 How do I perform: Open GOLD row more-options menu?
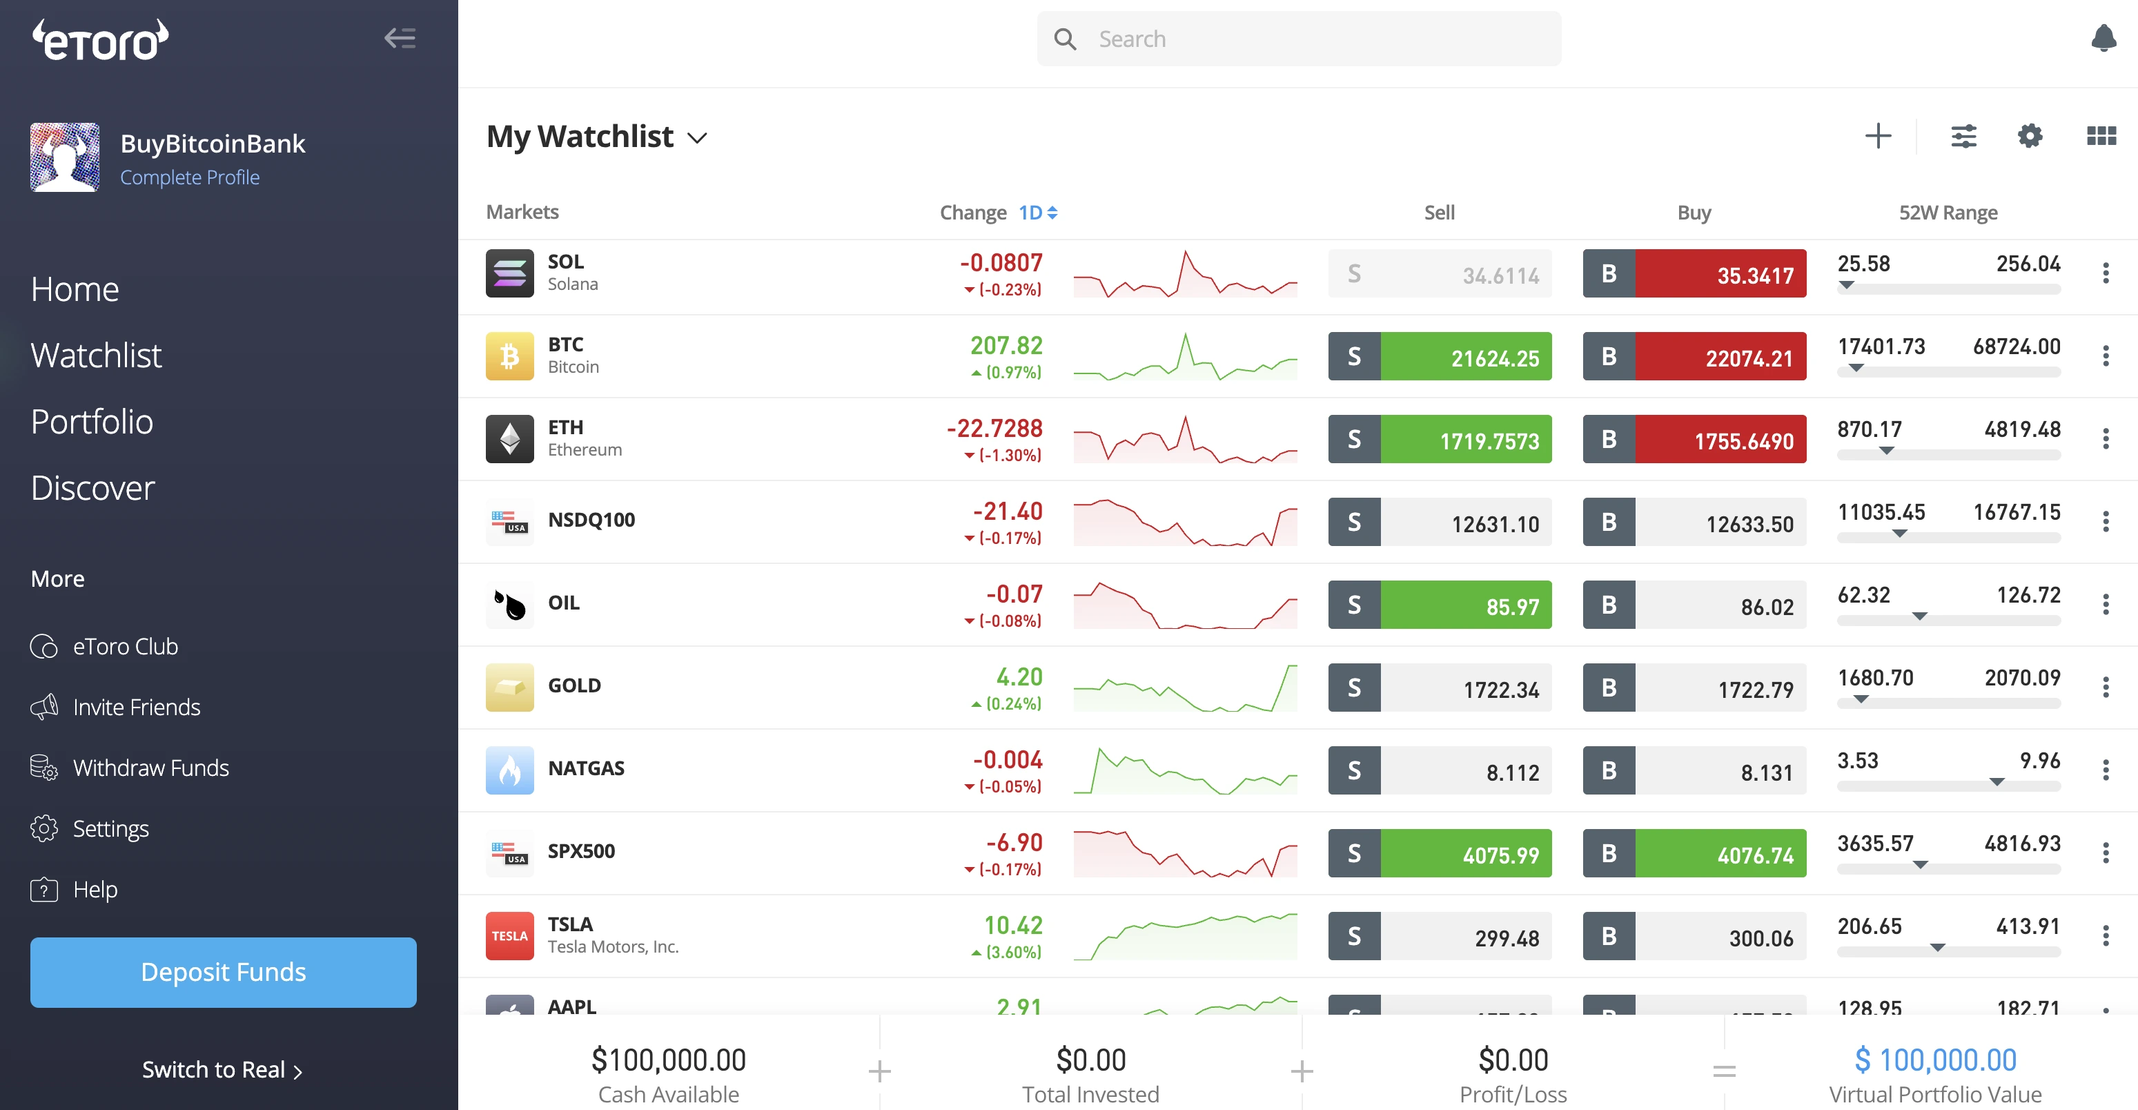(2106, 688)
